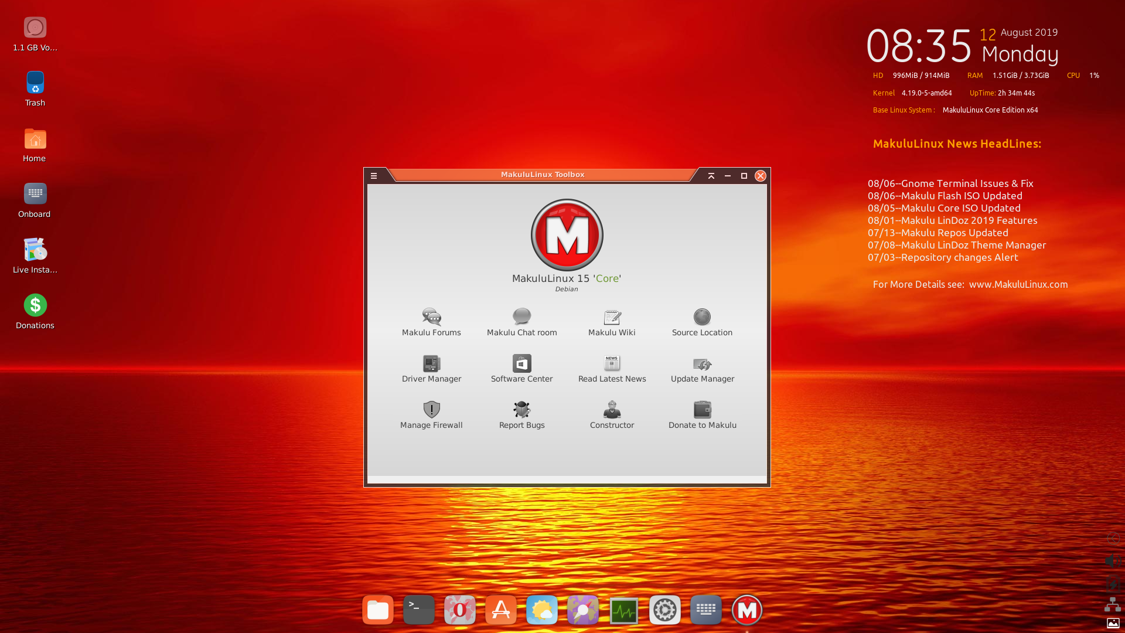Image resolution: width=1125 pixels, height=633 pixels.
Task: Launch the Update Manager
Action: (702, 369)
